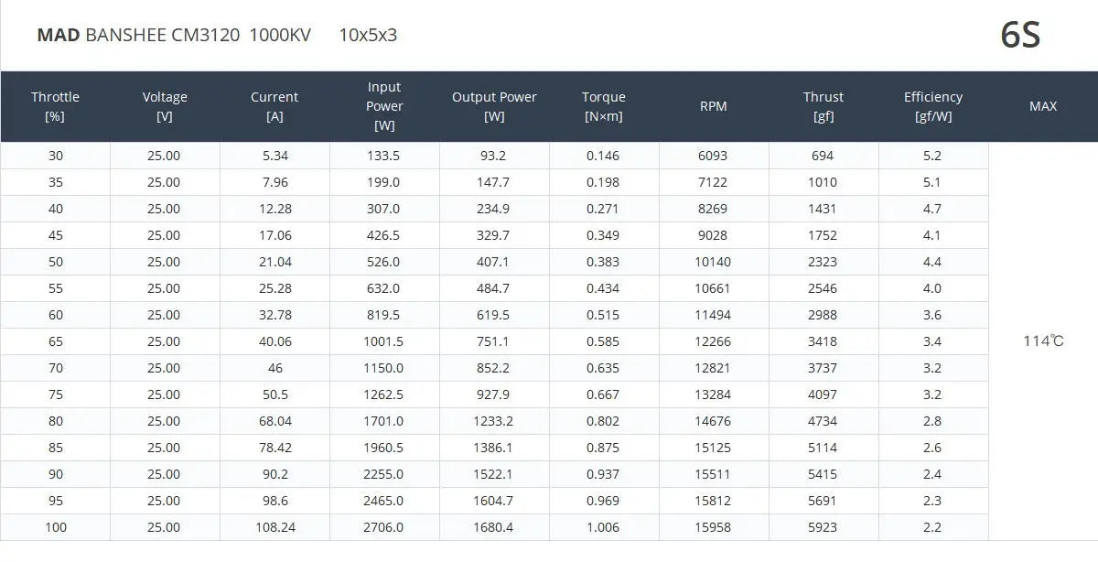Screen dimensions: 1098x562
Task: Click the MAX column header
Action: click(x=1043, y=106)
